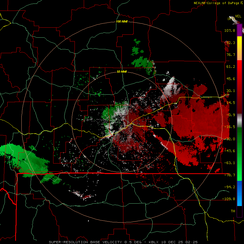Click the purple segment of the color bar
The image size is (244, 244).
239,30
